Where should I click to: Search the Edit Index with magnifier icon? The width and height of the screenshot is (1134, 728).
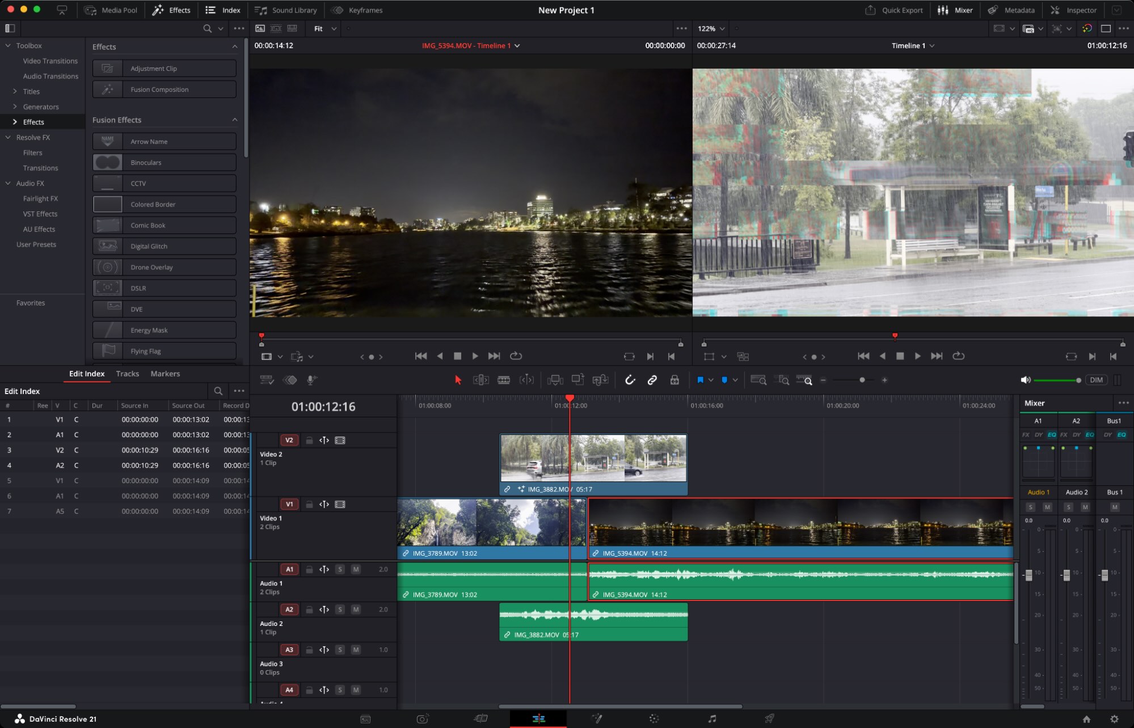tap(218, 391)
